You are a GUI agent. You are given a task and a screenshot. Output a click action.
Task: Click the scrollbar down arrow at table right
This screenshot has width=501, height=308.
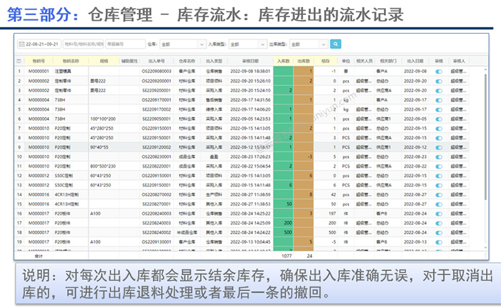[x=486, y=248]
